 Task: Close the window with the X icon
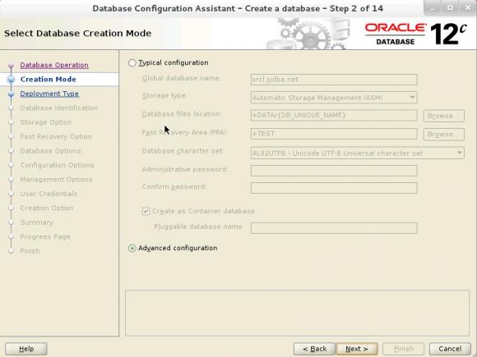[468, 8]
